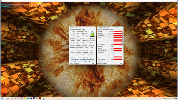Toggle the Vulkan checkbox
The height and width of the screenshot is (100, 178).
[x=75, y=61]
